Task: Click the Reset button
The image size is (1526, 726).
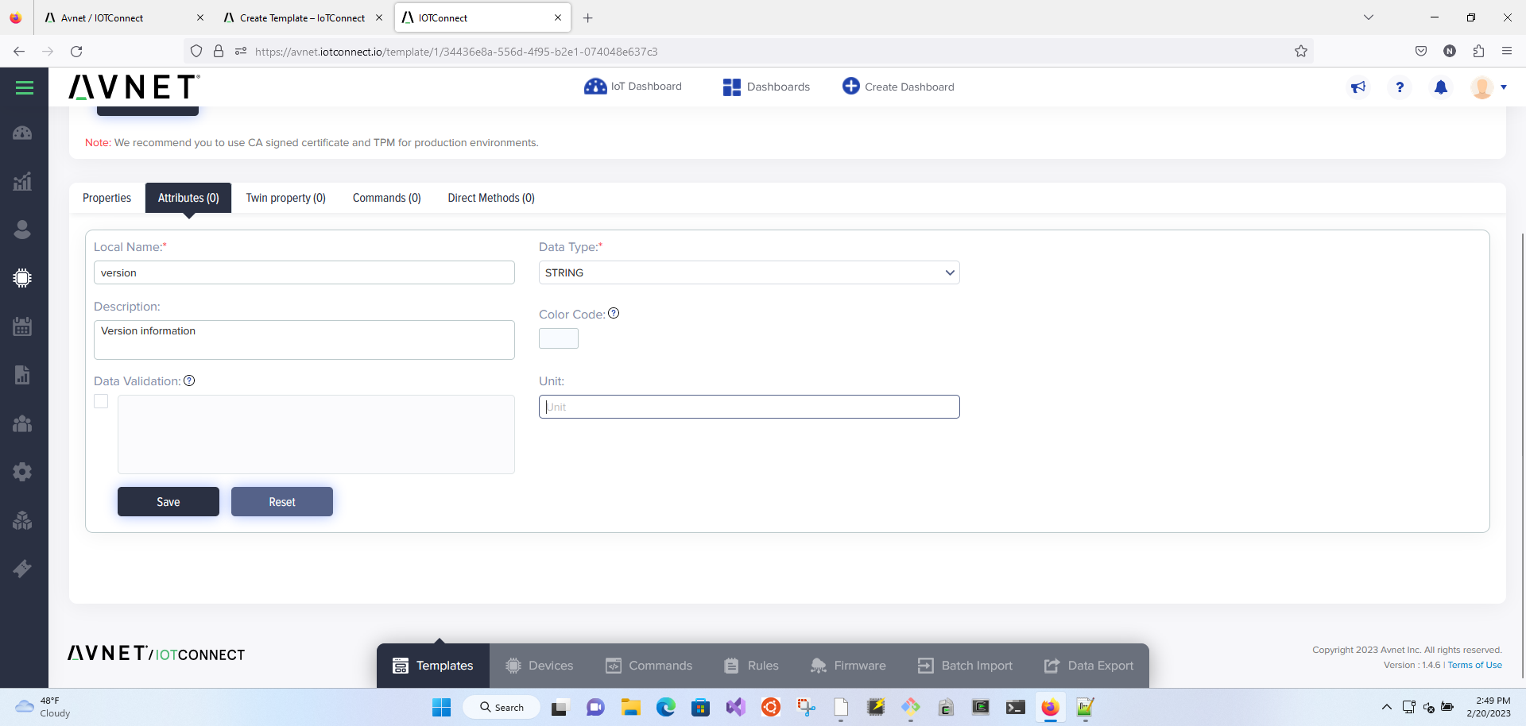Action: click(x=282, y=502)
